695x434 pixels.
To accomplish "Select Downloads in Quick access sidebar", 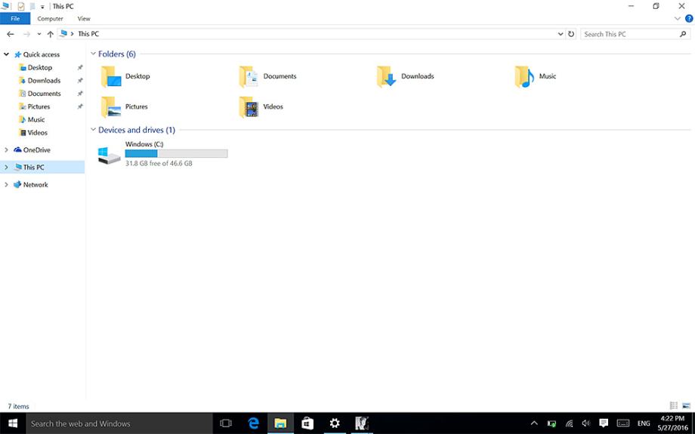I will (44, 81).
